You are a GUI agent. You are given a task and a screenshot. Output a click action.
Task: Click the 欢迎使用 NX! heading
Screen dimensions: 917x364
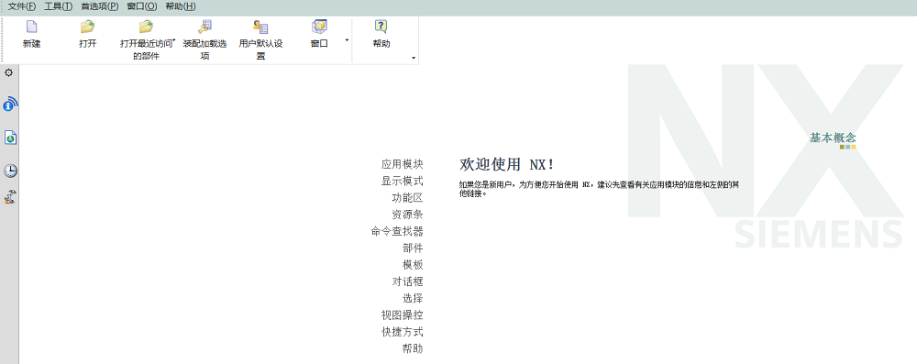(506, 164)
